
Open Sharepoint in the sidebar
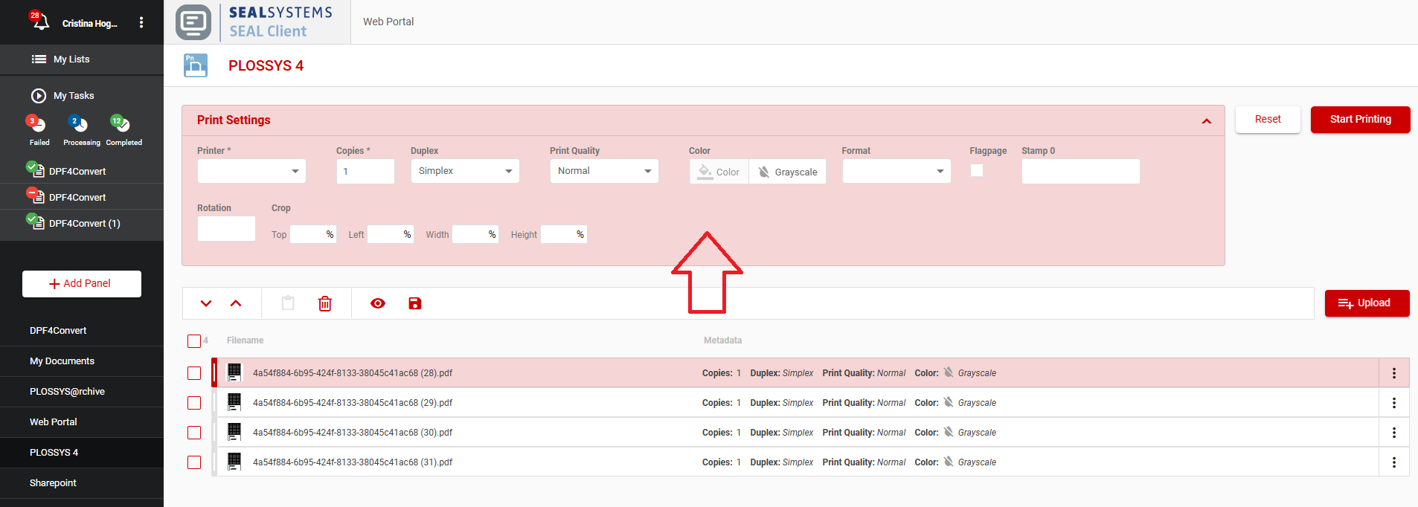pos(53,483)
